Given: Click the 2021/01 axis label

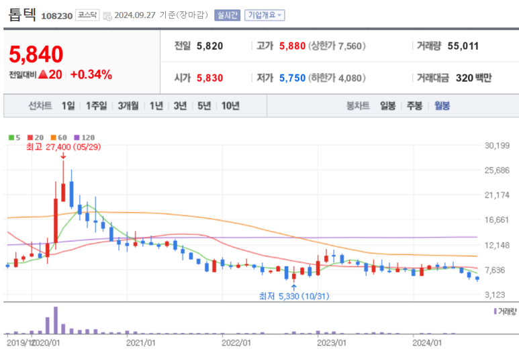Looking at the screenshot, I should [140, 343].
